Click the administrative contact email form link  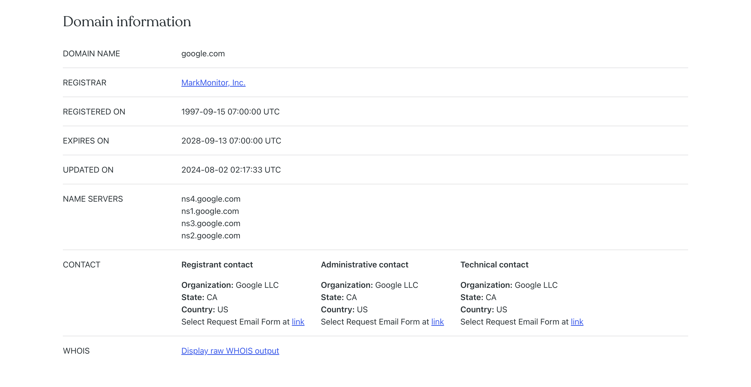click(437, 322)
